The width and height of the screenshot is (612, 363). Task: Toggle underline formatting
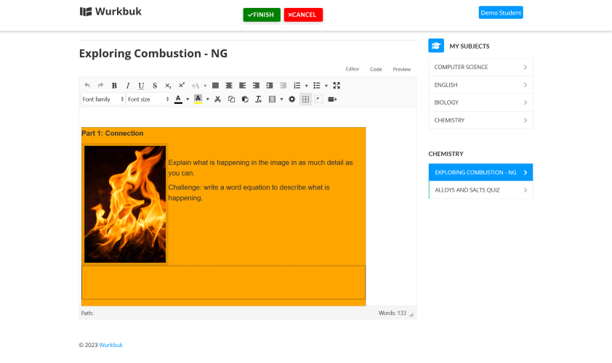(141, 86)
